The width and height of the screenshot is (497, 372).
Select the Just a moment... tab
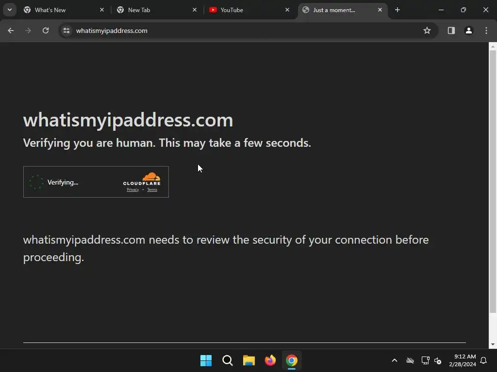tap(342, 10)
